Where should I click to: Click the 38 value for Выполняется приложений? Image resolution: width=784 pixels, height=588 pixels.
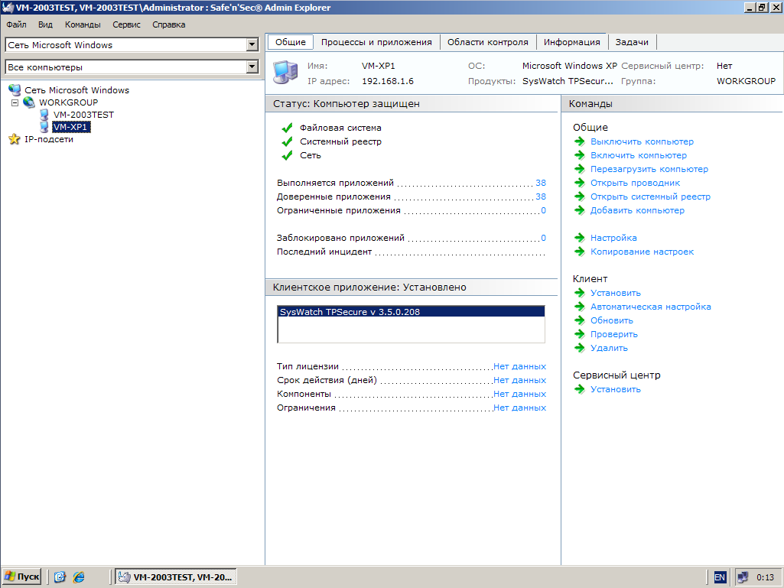point(541,183)
